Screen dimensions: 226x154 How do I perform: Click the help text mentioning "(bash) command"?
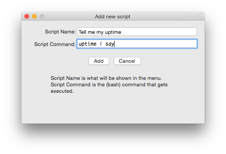[109, 84]
